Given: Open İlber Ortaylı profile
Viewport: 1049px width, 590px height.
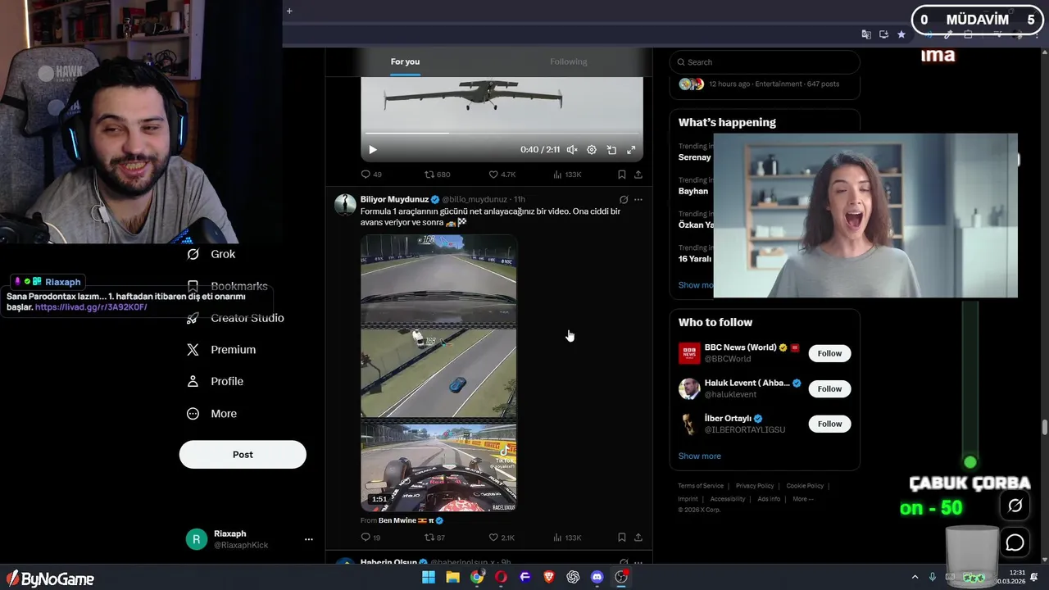Looking at the screenshot, I should pyautogui.click(x=727, y=419).
